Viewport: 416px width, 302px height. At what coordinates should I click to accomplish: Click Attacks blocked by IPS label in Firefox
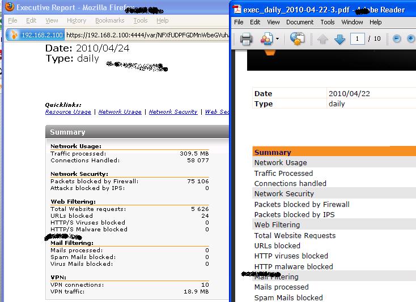[x=87, y=188]
